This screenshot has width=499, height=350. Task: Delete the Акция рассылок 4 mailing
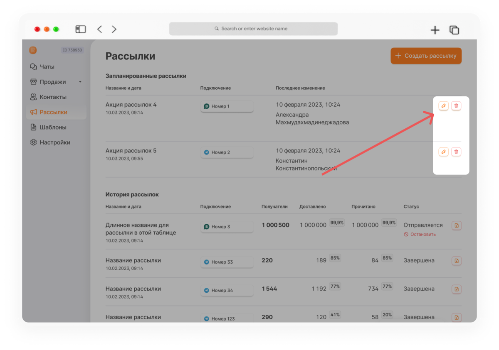pyautogui.click(x=456, y=106)
